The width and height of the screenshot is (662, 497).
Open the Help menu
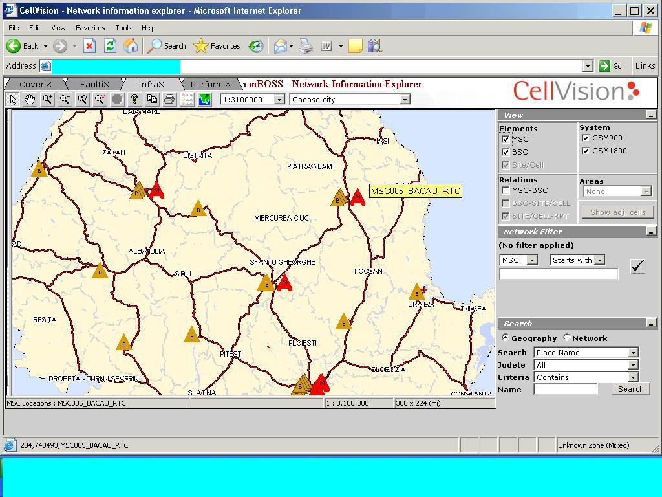(148, 28)
